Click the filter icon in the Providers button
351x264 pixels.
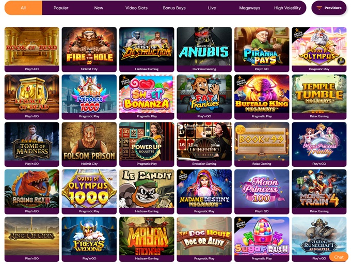[x=319, y=8]
